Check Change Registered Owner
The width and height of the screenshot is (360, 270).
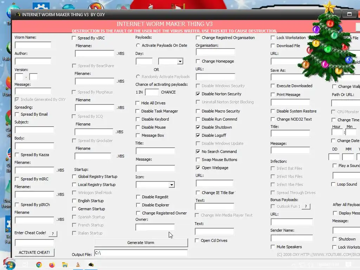[138, 213]
